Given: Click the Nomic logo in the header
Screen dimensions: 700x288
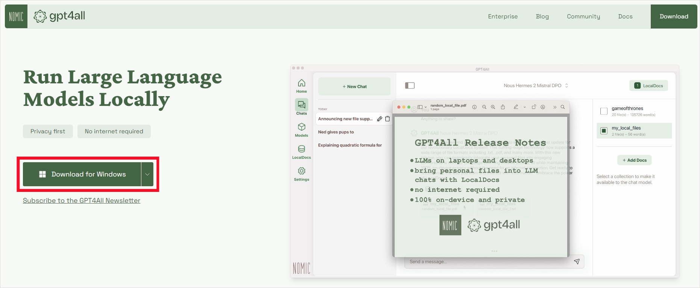Looking at the screenshot, I should 16,17.
